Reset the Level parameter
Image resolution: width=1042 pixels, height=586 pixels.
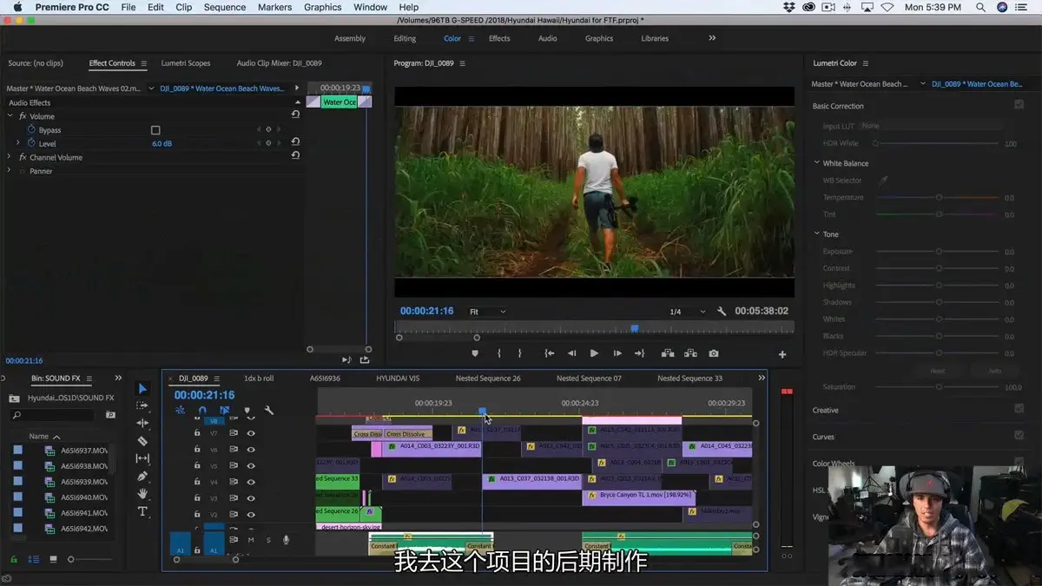[x=295, y=142]
